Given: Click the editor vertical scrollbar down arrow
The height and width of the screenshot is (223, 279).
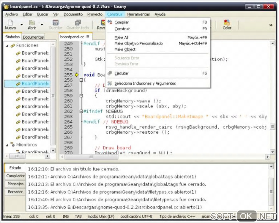Looking at the screenshot, I should click(x=272, y=152).
